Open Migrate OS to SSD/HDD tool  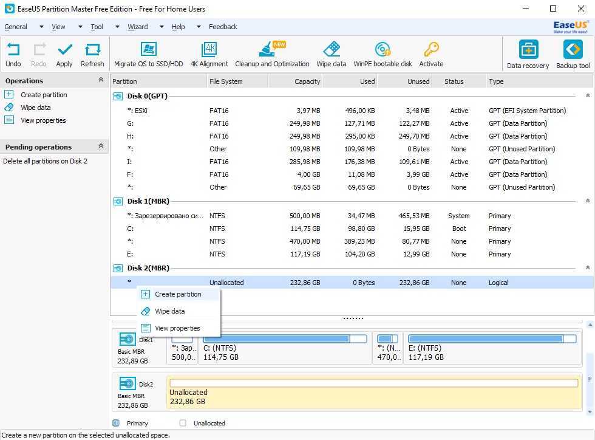148,50
